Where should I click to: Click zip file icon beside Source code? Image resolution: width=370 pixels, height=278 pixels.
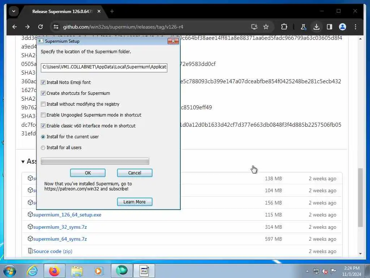point(30,251)
